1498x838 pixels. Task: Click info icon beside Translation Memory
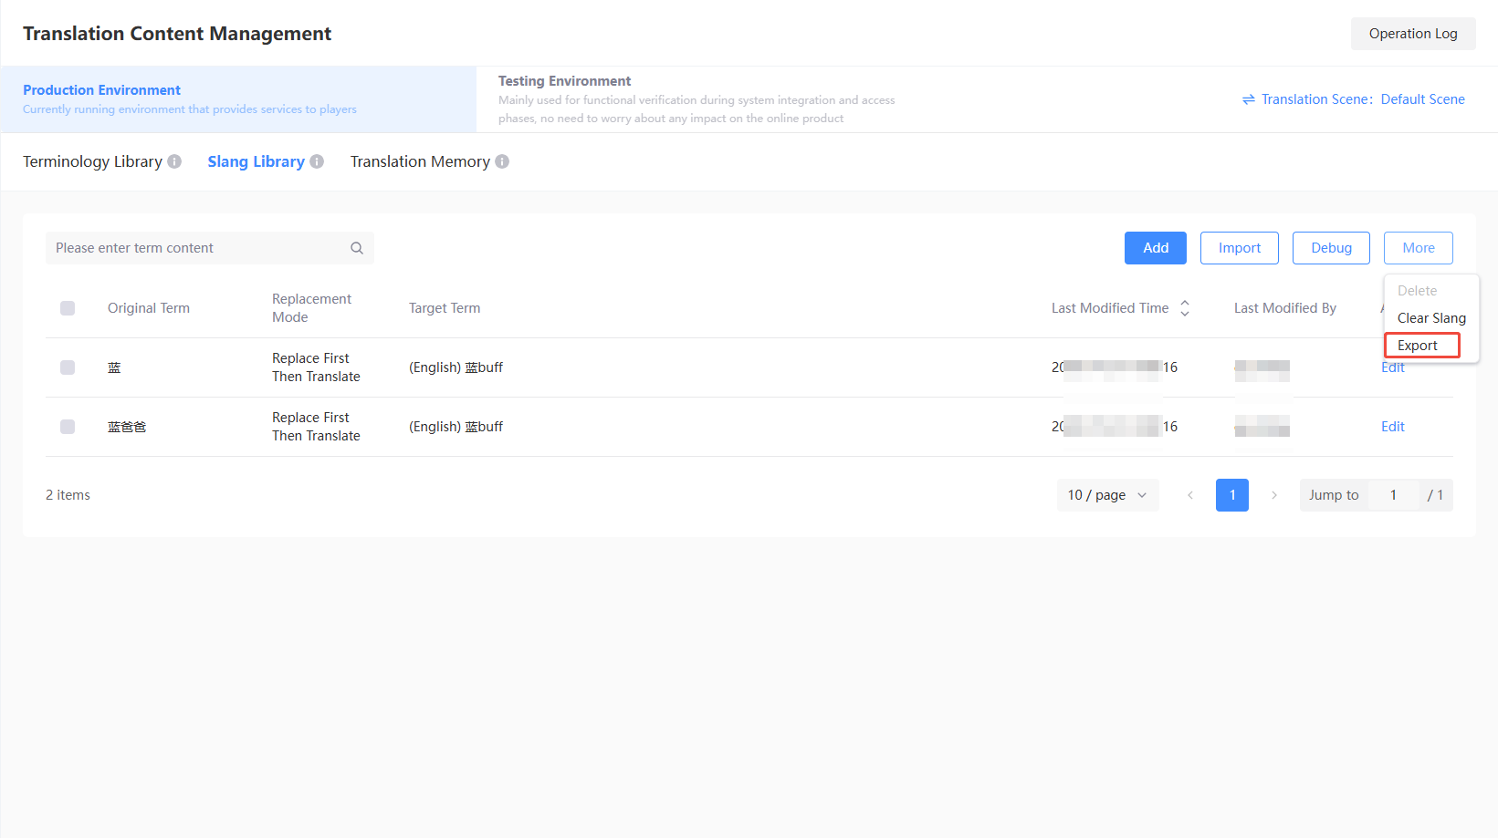pos(502,161)
